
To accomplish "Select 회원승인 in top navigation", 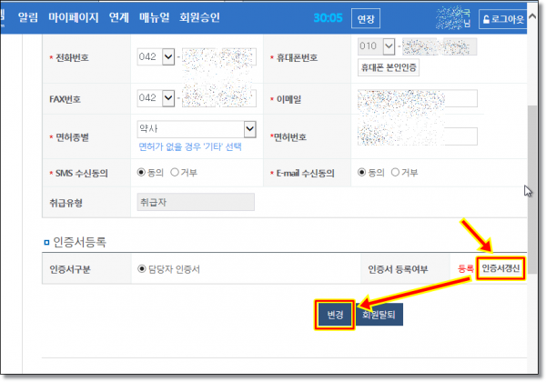I will tap(199, 17).
